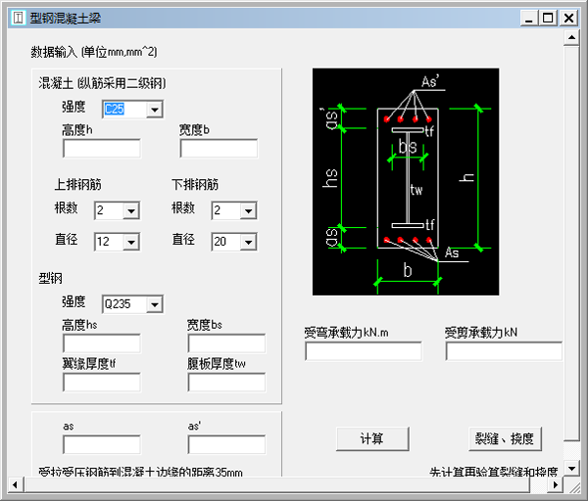Click the 腹板厚度tw input field

click(x=226, y=383)
